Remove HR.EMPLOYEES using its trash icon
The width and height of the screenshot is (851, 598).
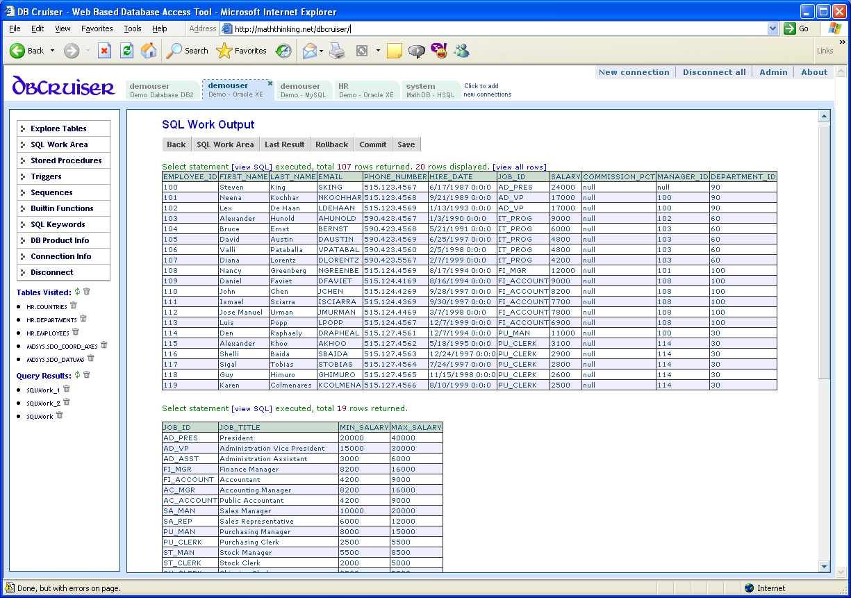point(76,332)
